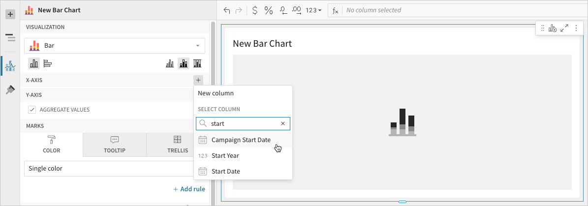The width and height of the screenshot is (588, 206).
Task: Choose Campaign Start Date from column list
Action: point(241,140)
